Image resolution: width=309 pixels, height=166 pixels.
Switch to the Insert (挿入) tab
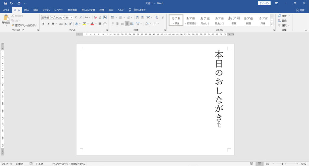[27, 10]
